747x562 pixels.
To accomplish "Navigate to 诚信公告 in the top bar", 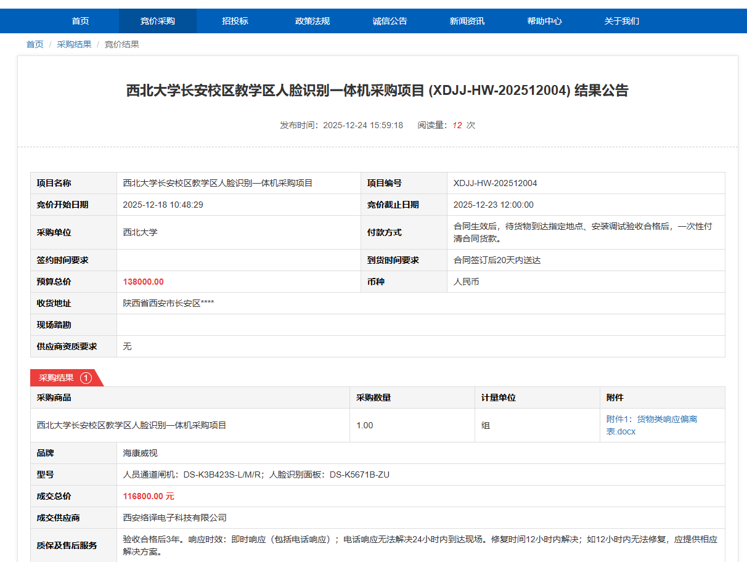I will (390, 21).
